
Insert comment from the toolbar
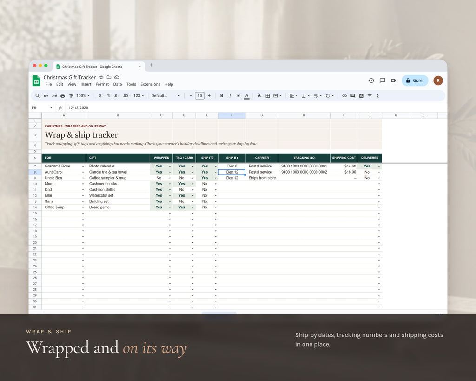[x=353, y=96]
